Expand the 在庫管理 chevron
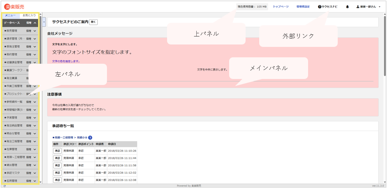387x188 pixels. [x=34, y=149]
